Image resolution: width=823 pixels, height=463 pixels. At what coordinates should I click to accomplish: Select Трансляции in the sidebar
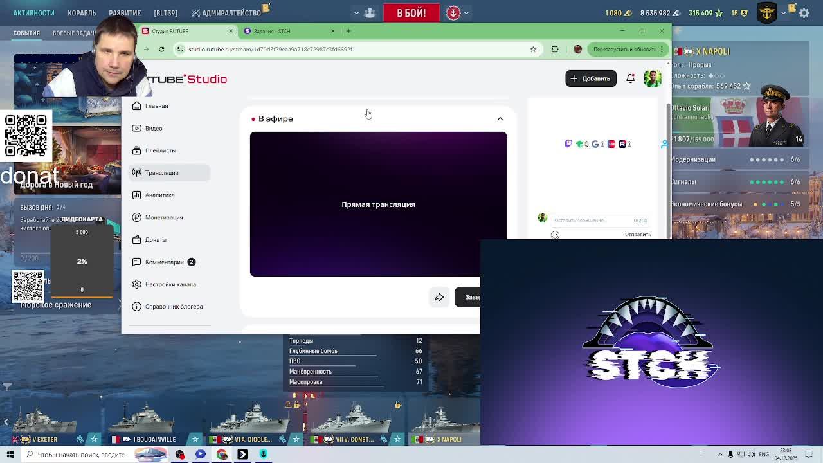coord(168,172)
